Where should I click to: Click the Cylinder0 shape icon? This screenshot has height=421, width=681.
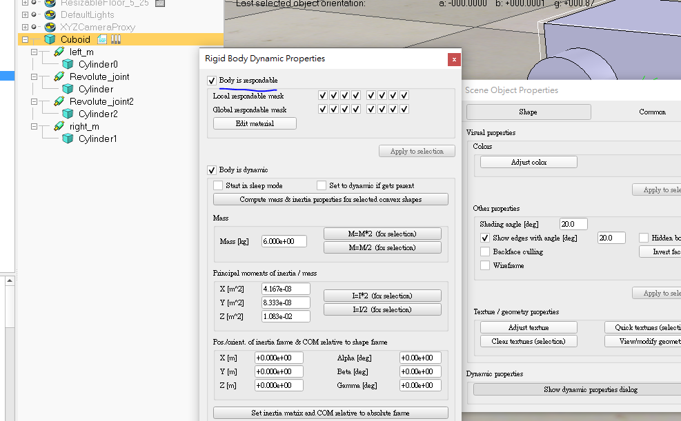tap(68, 64)
